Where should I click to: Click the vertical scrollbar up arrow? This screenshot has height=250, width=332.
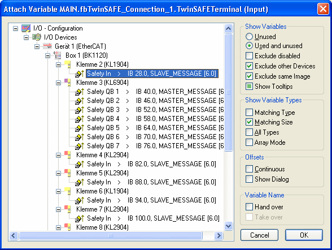(229, 28)
